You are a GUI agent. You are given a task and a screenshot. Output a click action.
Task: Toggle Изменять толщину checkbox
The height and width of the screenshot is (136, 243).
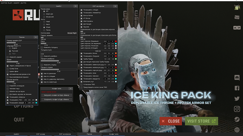(42, 48)
